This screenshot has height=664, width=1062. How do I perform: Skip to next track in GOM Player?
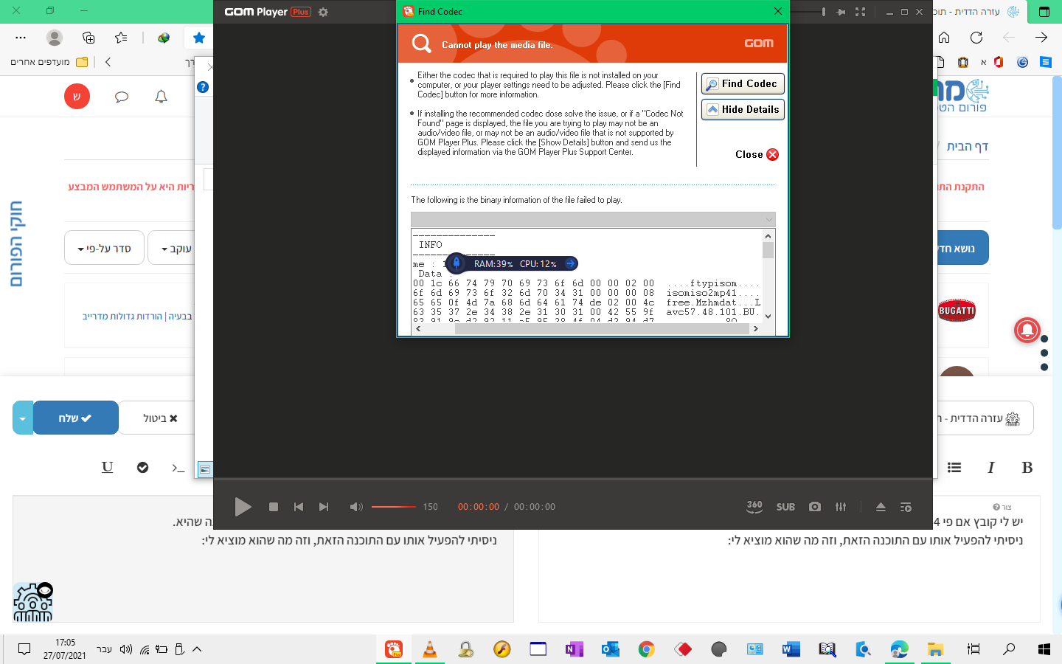click(324, 507)
